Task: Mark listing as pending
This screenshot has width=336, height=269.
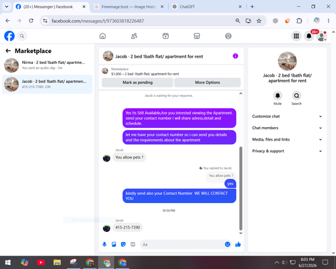Action: [x=138, y=83]
